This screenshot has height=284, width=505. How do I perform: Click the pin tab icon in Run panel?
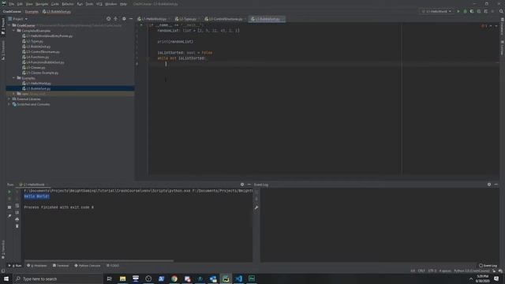coord(9,215)
